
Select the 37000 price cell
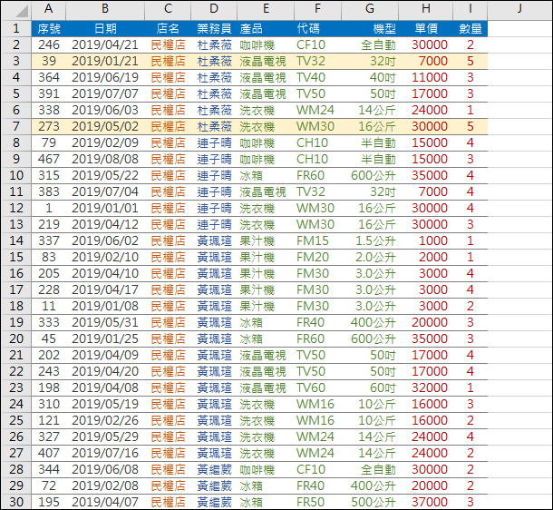click(x=426, y=502)
